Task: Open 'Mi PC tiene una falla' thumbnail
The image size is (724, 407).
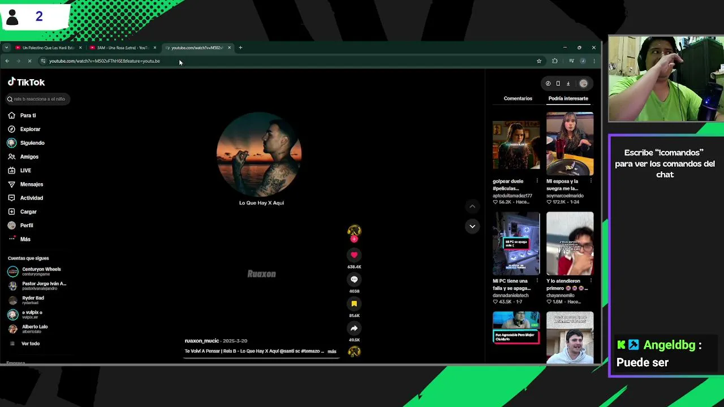Action: (x=516, y=244)
